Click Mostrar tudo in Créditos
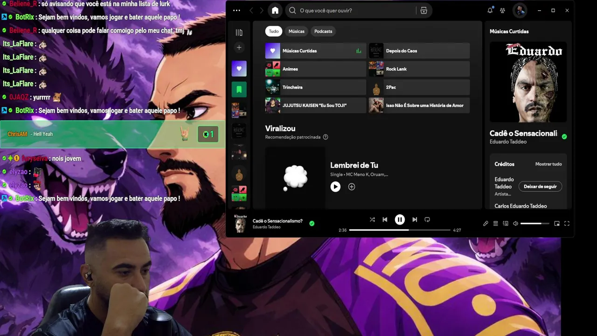 [x=548, y=164]
